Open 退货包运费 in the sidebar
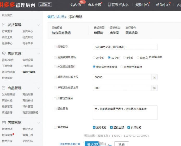Viewport: 181px width, 146px height. tap(8, 72)
